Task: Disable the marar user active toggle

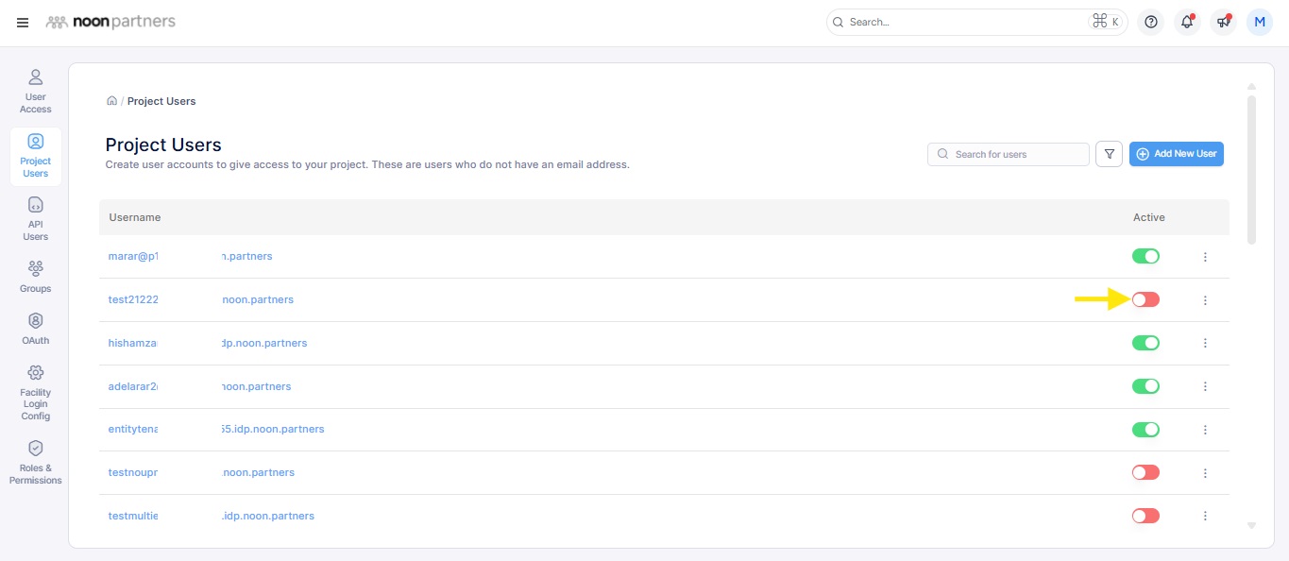Action: [1145, 257]
